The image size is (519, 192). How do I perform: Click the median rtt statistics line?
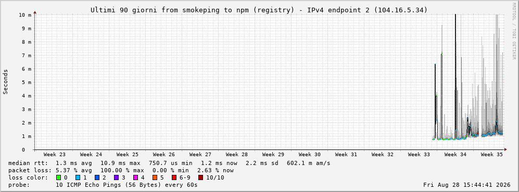tap(169, 163)
